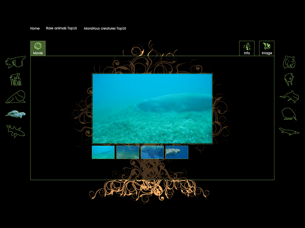Open the Image tab
Screen dimensions: 305x228
(266, 48)
